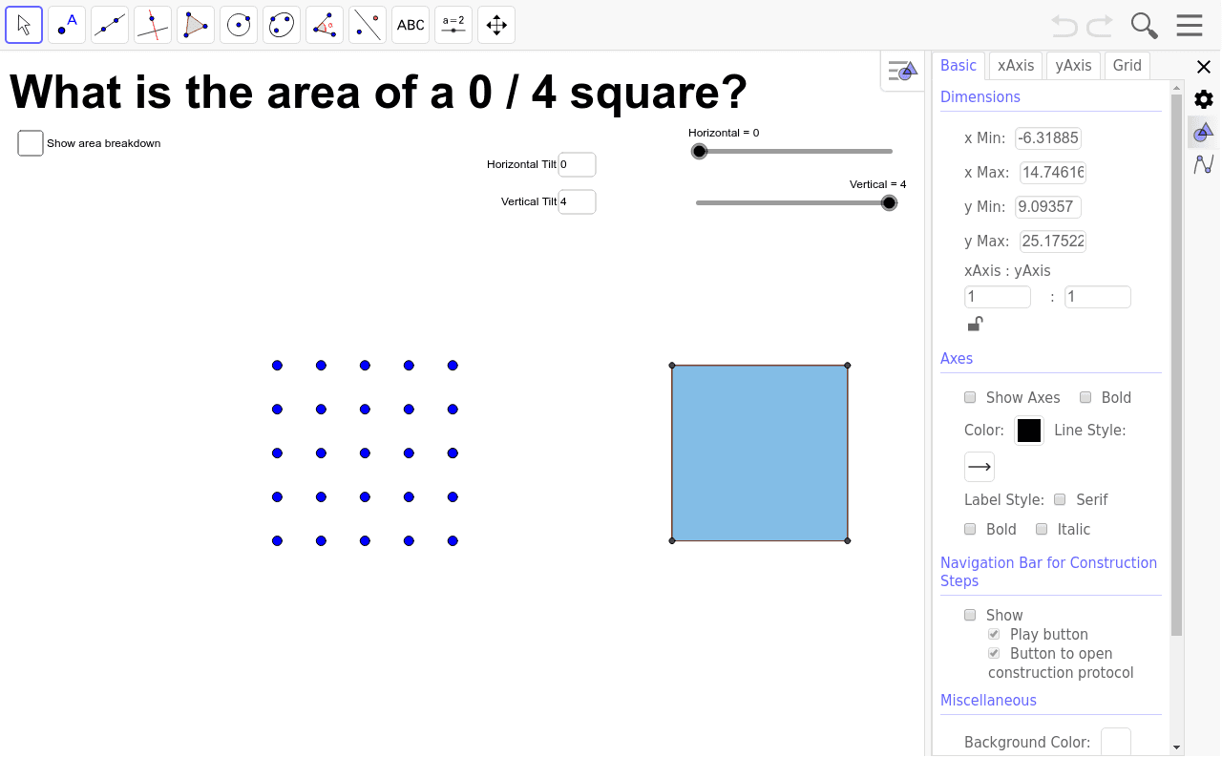
Task: Open the gear settings icon
Action: [x=1204, y=99]
